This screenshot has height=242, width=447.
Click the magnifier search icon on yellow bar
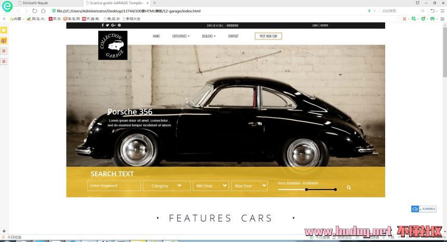349,187
